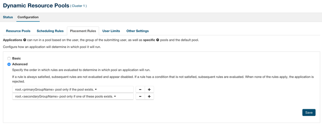Image resolution: width=322 pixels, height=130 pixels.
Task: Open the root.<primaryGroupName> rule dropdown
Action: (x=73, y=89)
